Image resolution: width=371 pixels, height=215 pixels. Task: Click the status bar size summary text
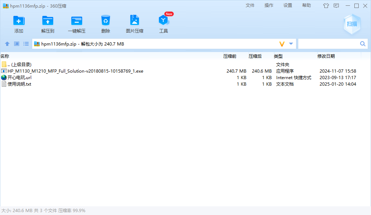pyautogui.click(x=43, y=211)
